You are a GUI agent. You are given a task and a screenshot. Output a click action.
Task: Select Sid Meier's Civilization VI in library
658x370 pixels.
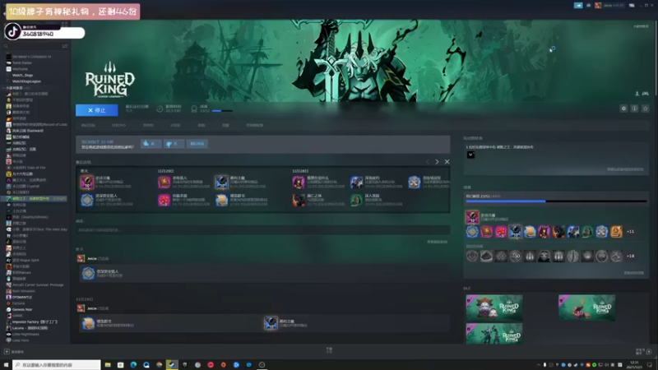(x=31, y=57)
